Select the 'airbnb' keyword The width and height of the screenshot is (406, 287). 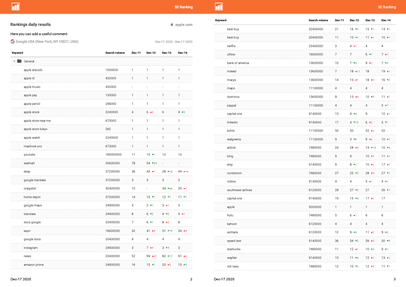coord(232,148)
